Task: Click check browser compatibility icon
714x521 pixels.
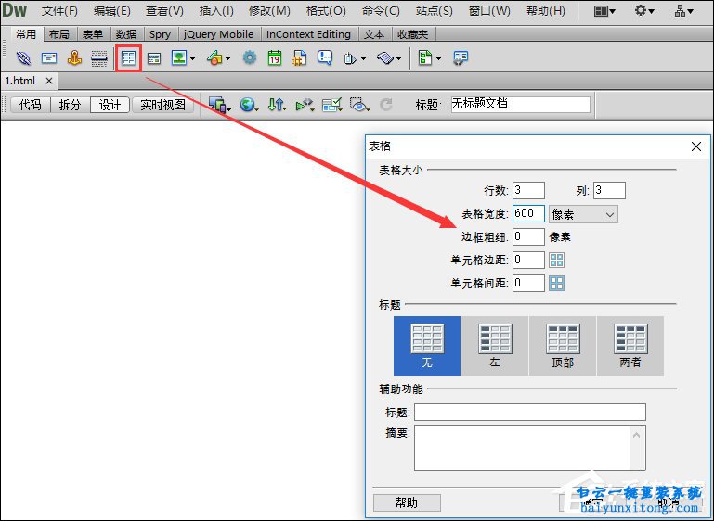Action: 331,105
